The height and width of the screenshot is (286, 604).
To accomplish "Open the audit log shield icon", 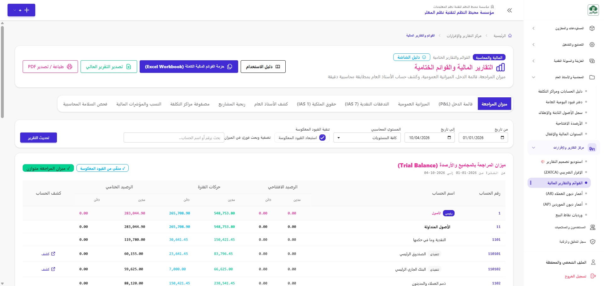I will pos(593,242).
